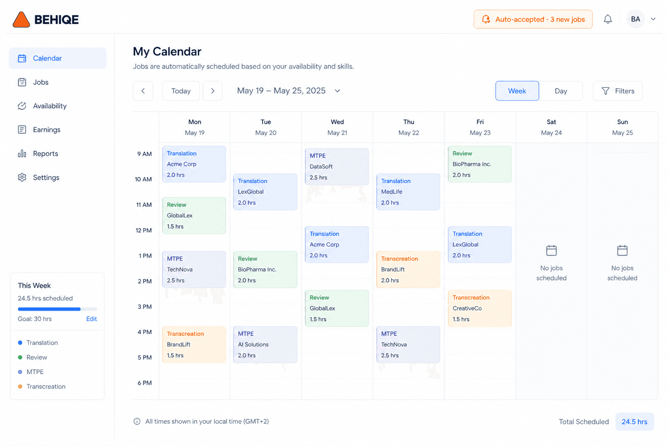Screen dimensions: 669x446
Task: Open Wednesday's DataSoft MTPE job
Action: click(x=337, y=167)
